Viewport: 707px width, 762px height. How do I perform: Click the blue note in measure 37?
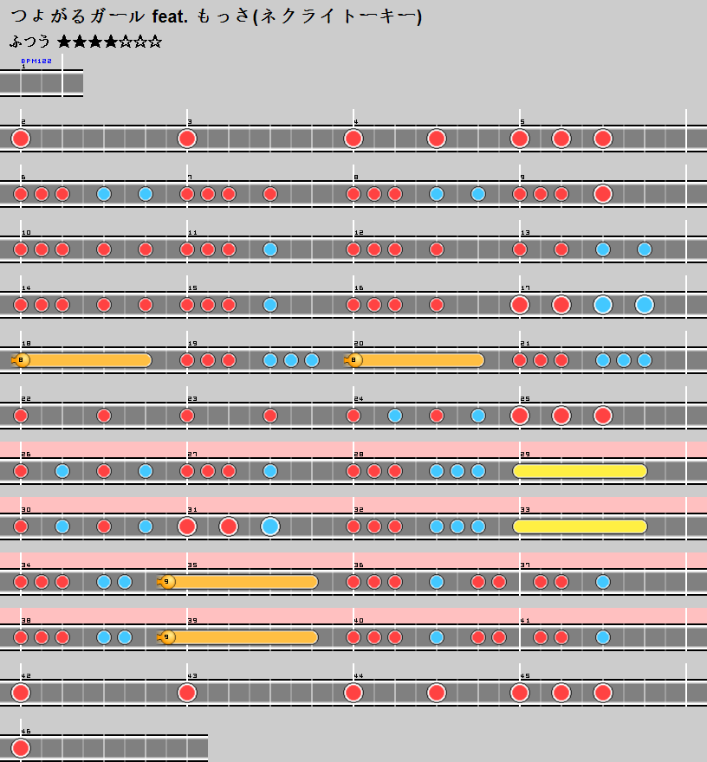pos(603,582)
